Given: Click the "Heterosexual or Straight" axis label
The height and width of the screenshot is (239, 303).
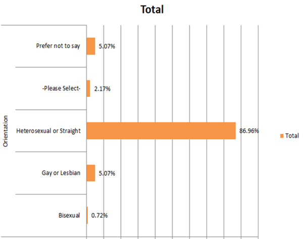Looking at the screenshot, I should point(48,131).
